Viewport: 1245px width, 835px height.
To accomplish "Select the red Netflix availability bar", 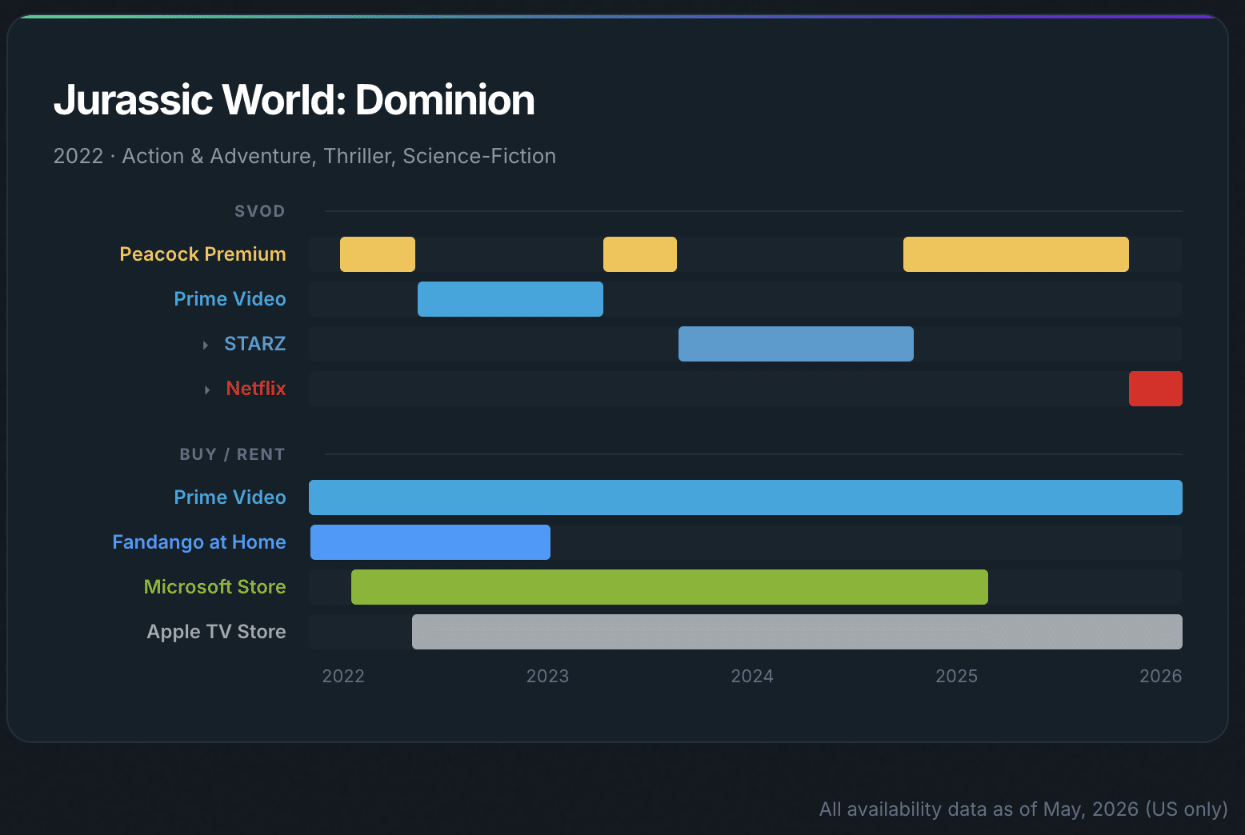I will point(1155,389).
